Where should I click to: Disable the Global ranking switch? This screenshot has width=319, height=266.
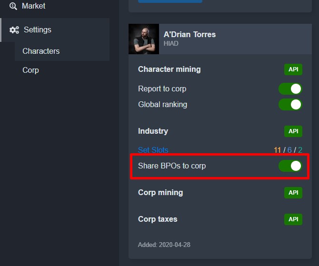290,105
